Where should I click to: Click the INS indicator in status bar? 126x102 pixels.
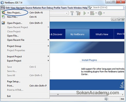(x=122, y=99)
